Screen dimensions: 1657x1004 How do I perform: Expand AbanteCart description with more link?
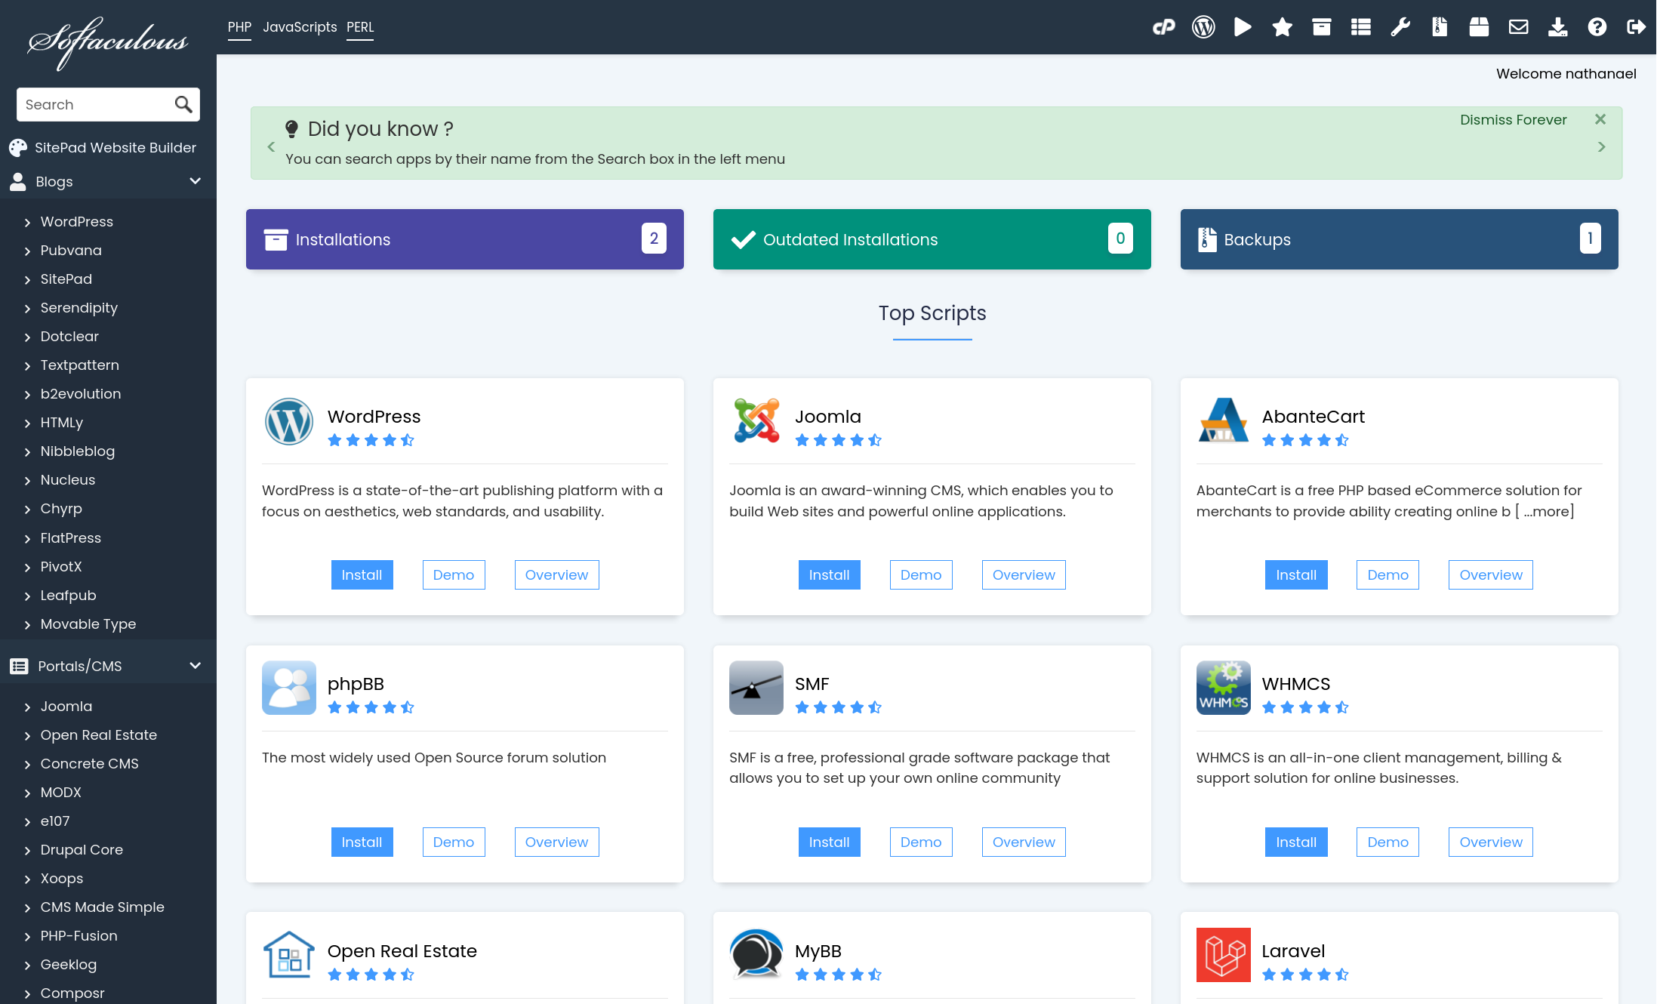(x=1545, y=512)
